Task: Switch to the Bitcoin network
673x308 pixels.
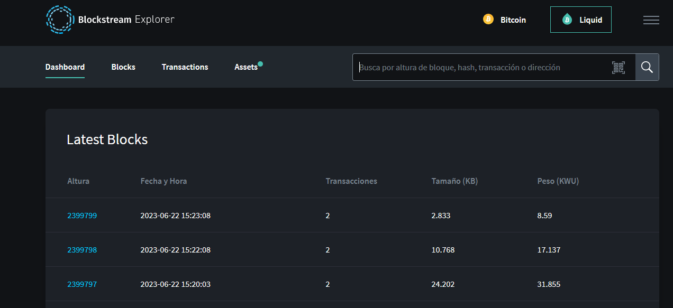Action: click(505, 20)
